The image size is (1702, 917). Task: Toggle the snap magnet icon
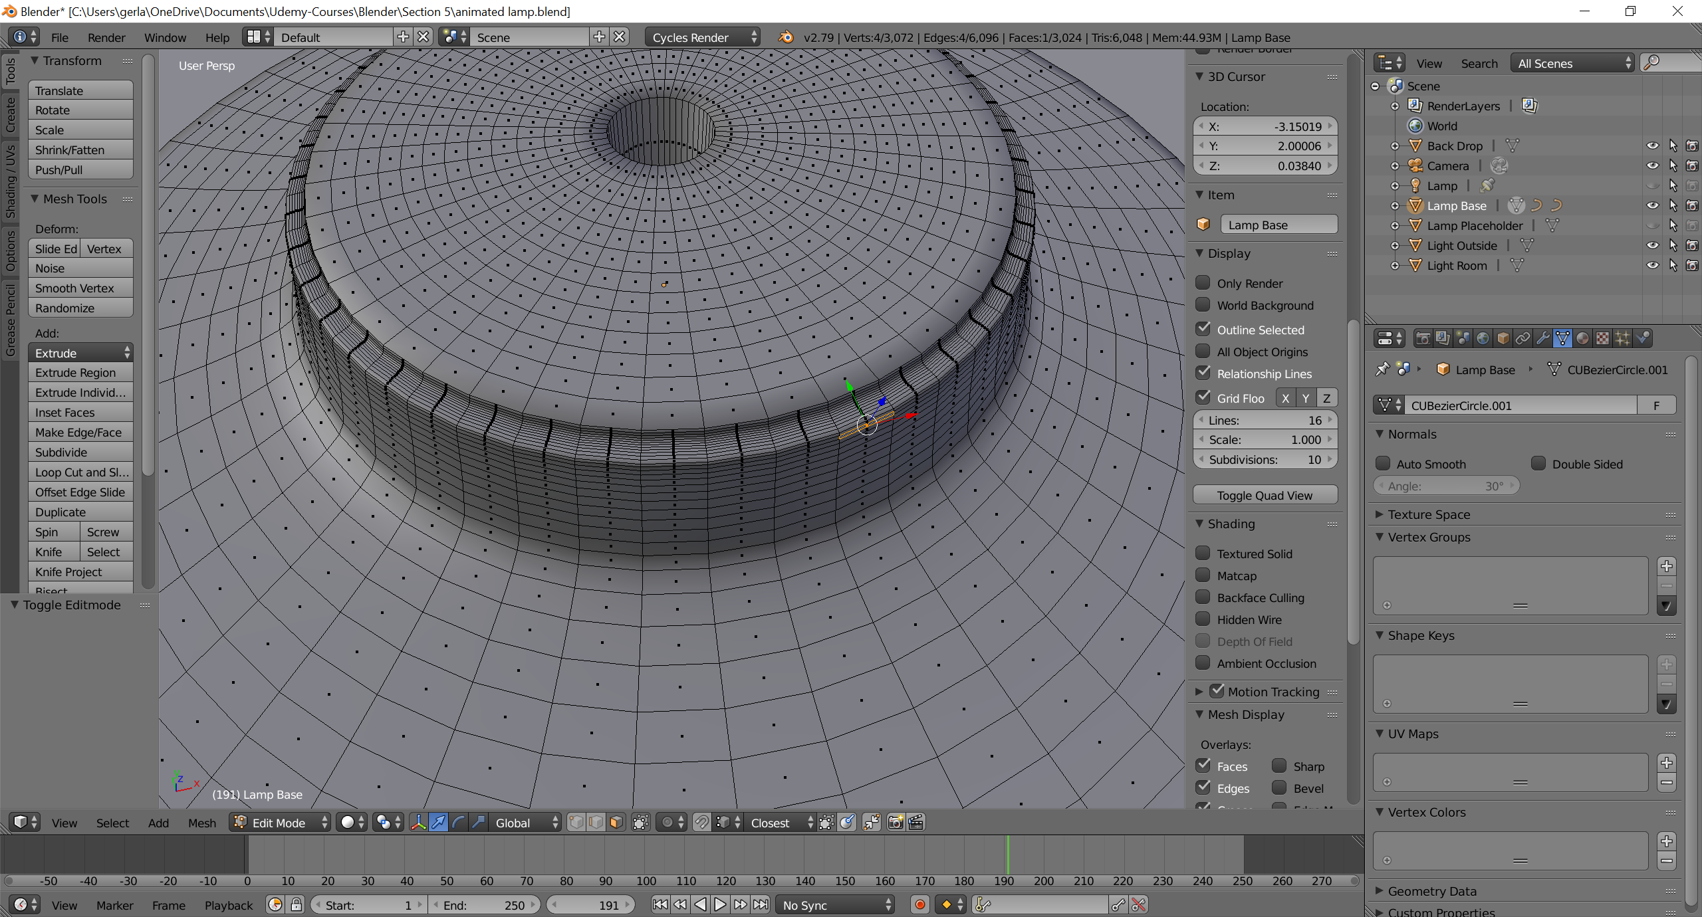coord(701,823)
